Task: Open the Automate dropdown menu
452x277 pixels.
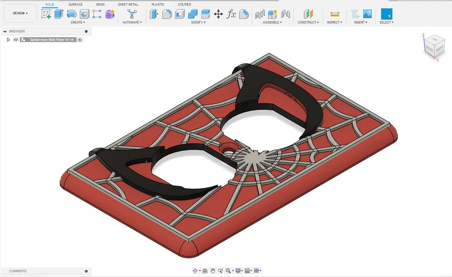Action: click(x=132, y=22)
